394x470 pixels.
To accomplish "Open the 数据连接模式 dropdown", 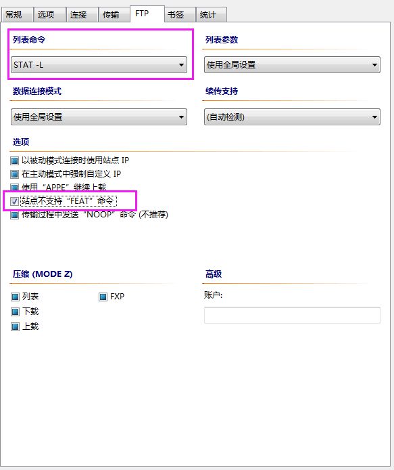I will (99, 117).
